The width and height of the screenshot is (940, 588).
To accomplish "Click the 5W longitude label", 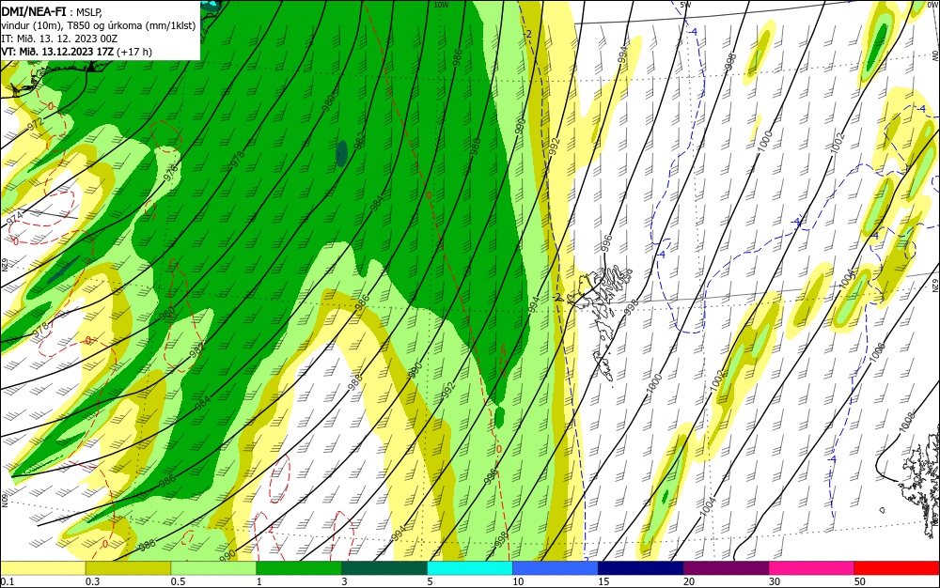I will coord(686,5).
